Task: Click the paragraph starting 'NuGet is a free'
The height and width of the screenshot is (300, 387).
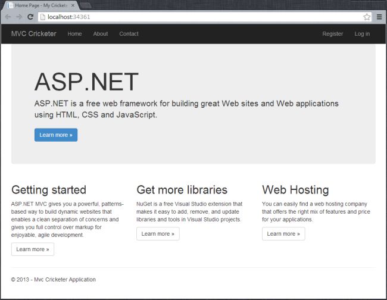Action: coord(189,212)
